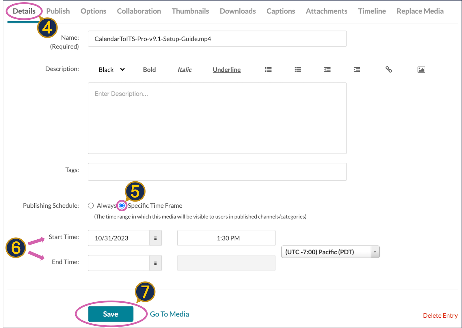Select the Details tab
The height and width of the screenshot is (328, 462).
(24, 11)
